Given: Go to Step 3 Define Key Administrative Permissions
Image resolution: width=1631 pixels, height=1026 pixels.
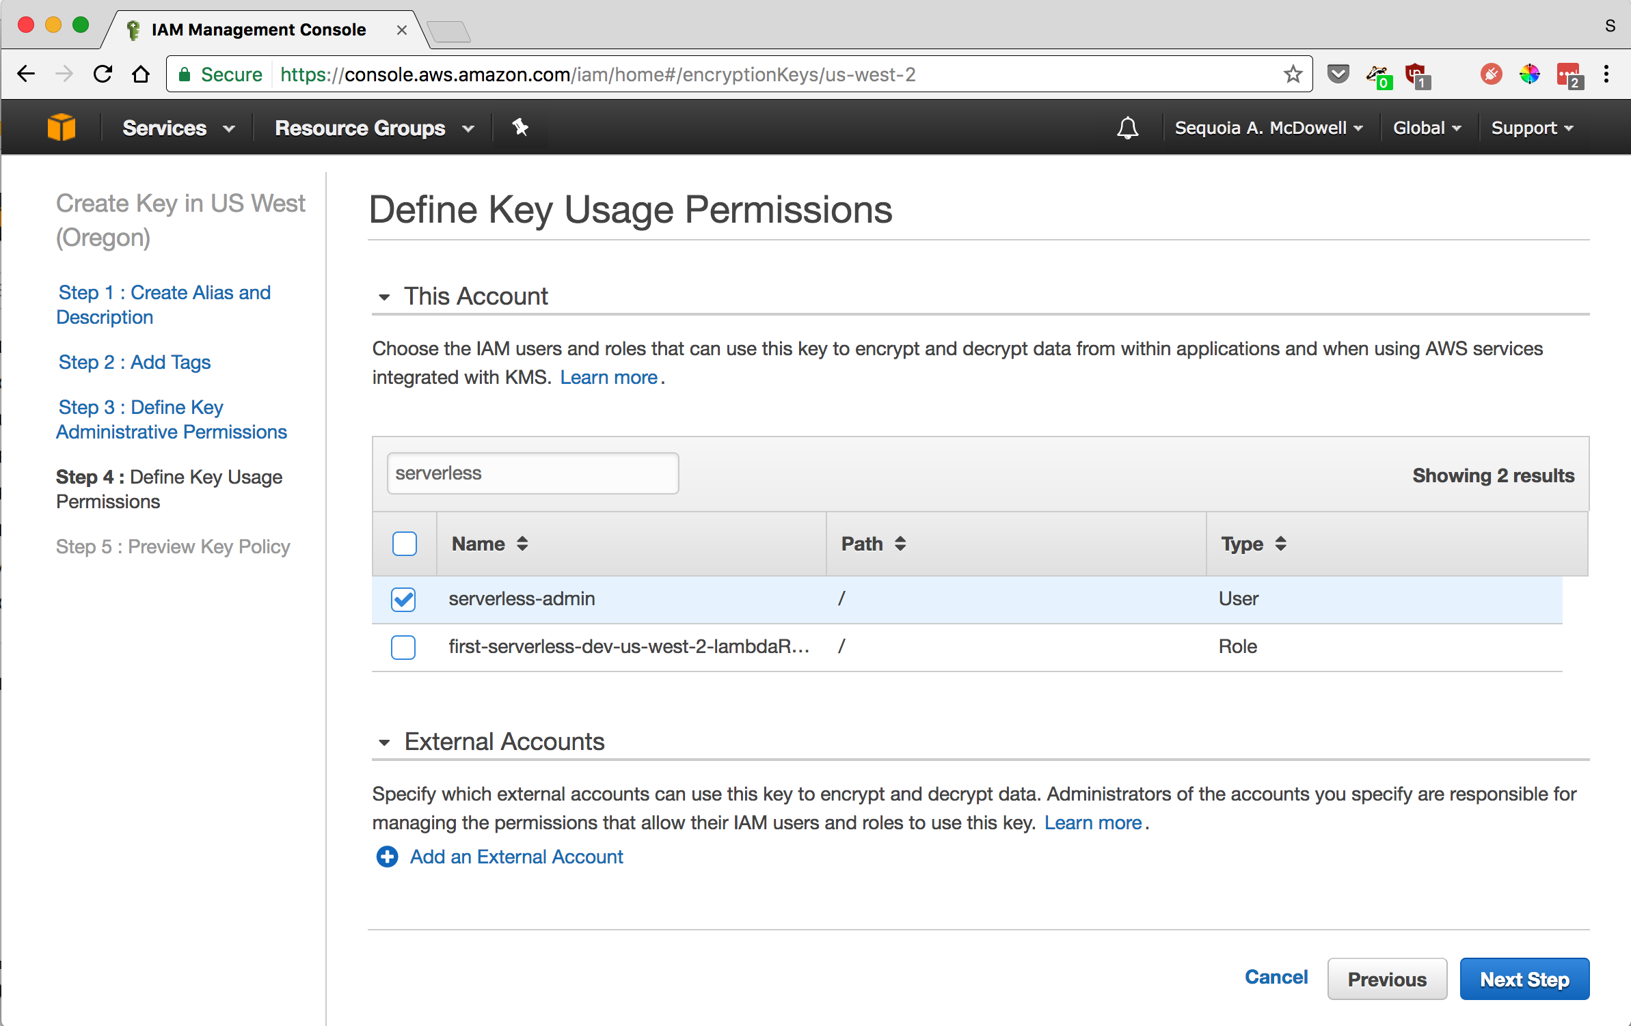Looking at the screenshot, I should pos(172,419).
